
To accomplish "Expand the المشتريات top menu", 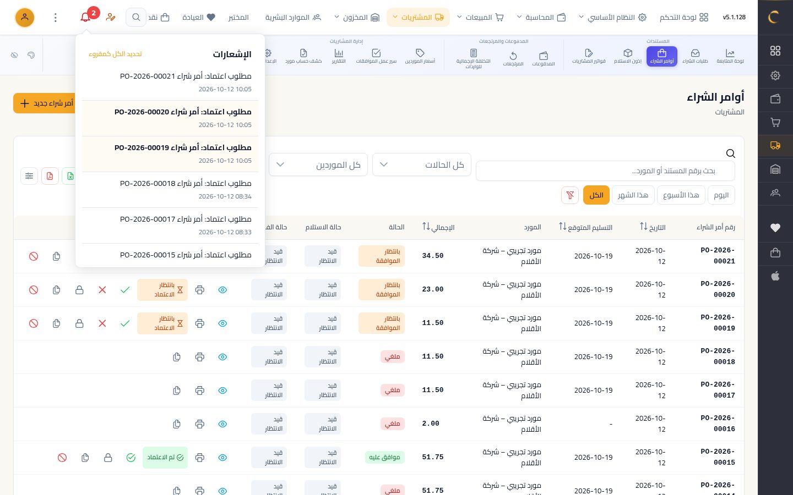I will point(418,18).
